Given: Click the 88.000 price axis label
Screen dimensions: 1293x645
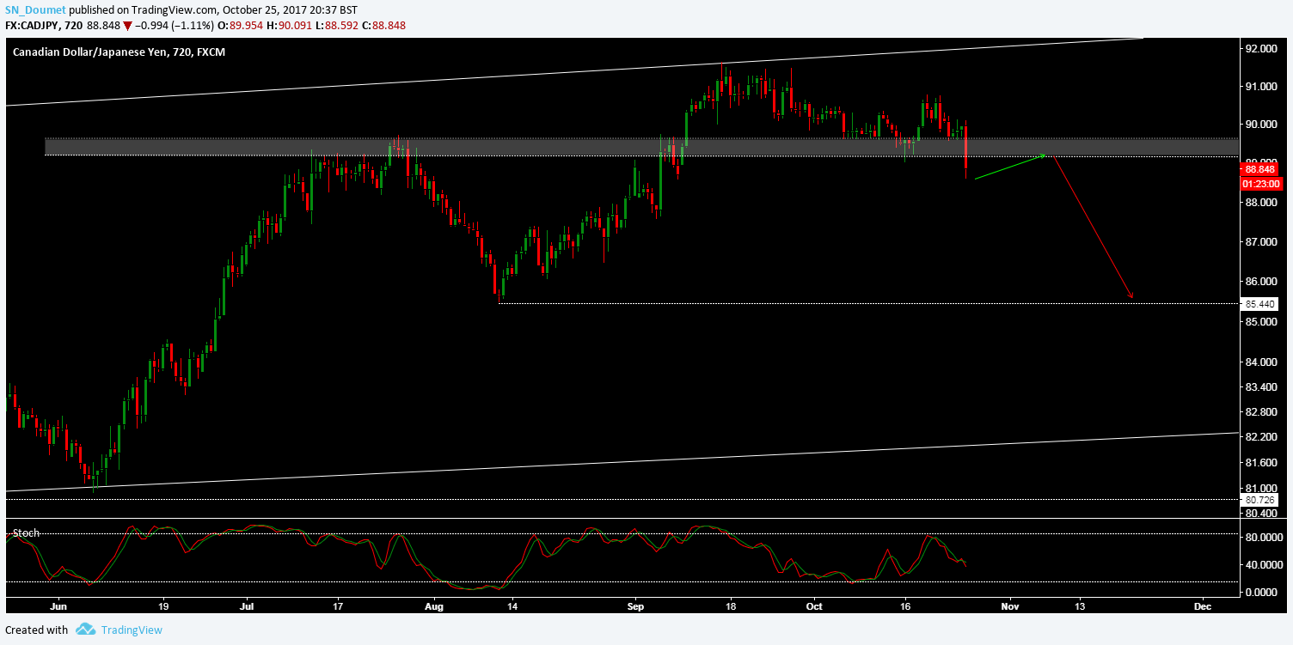Looking at the screenshot, I should (1260, 203).
